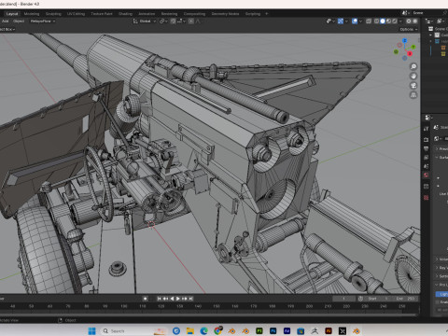Open the RetopoFlow dropdown menu
448x336 pixels.
point(43,21)
